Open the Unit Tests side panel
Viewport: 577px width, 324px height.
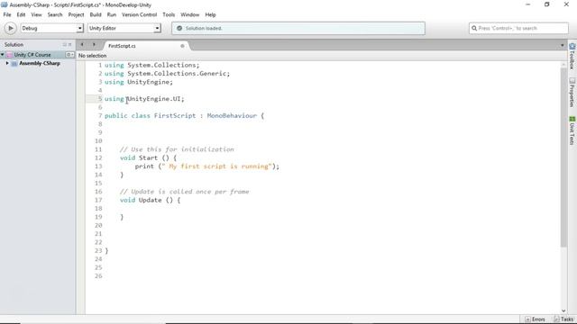pyautogui.click(x=572, y=130)
